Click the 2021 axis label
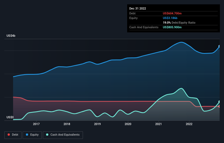224x143 pixels. [x=159, y=124]
